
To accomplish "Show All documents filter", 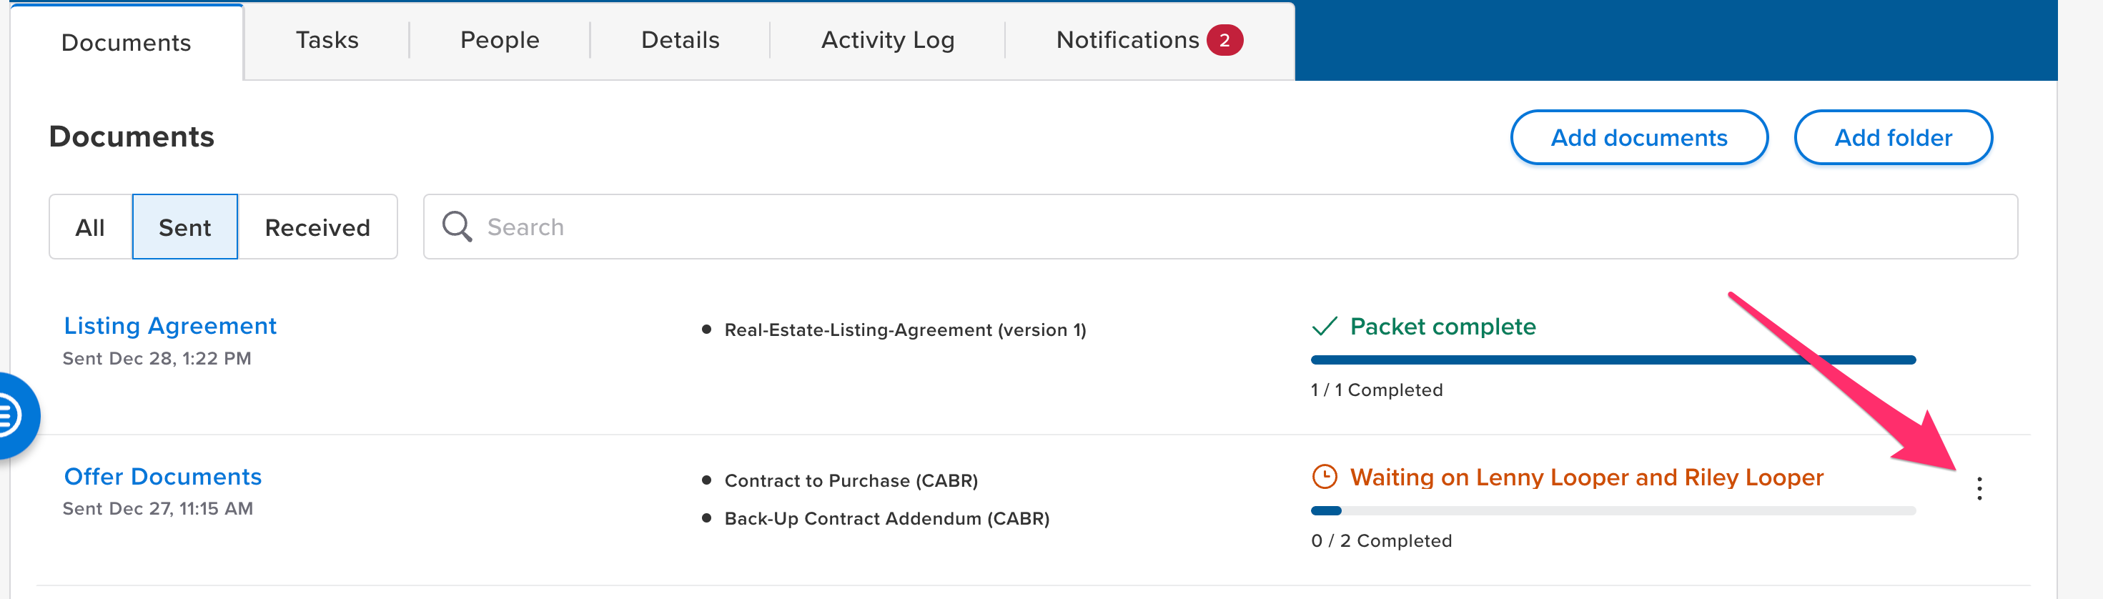I will tap(90, 227).
